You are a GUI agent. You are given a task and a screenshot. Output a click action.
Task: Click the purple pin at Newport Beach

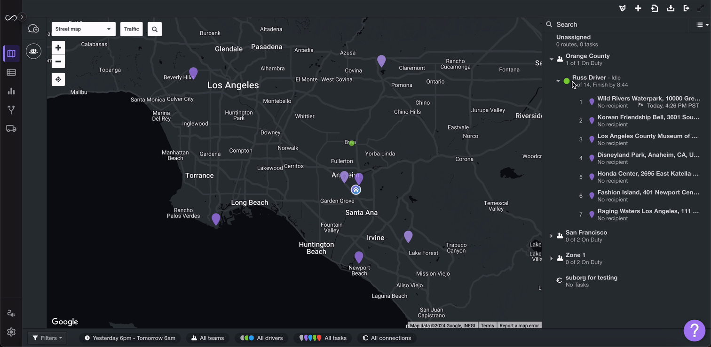click(359, 257)
